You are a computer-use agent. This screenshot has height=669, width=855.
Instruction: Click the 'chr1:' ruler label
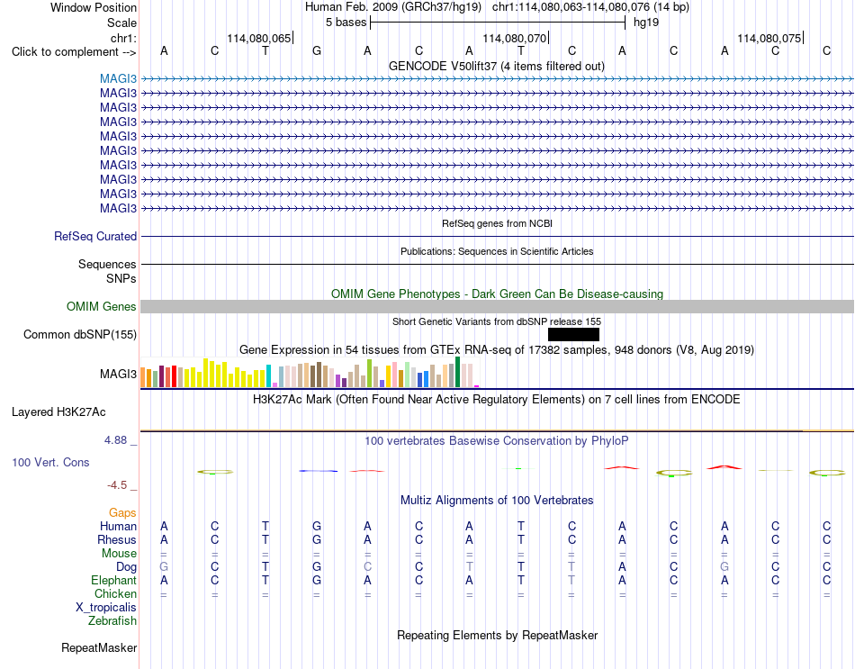[123, 38]
